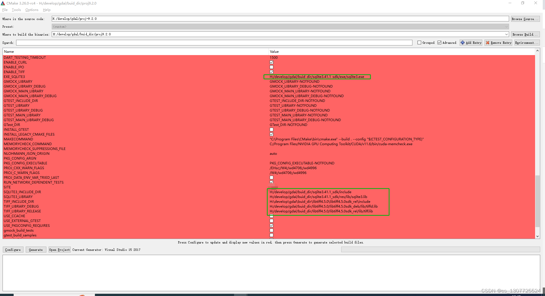Uncheck INSTALL_LEGACY_CMAKE_FILES checkbox

(271, 134)
